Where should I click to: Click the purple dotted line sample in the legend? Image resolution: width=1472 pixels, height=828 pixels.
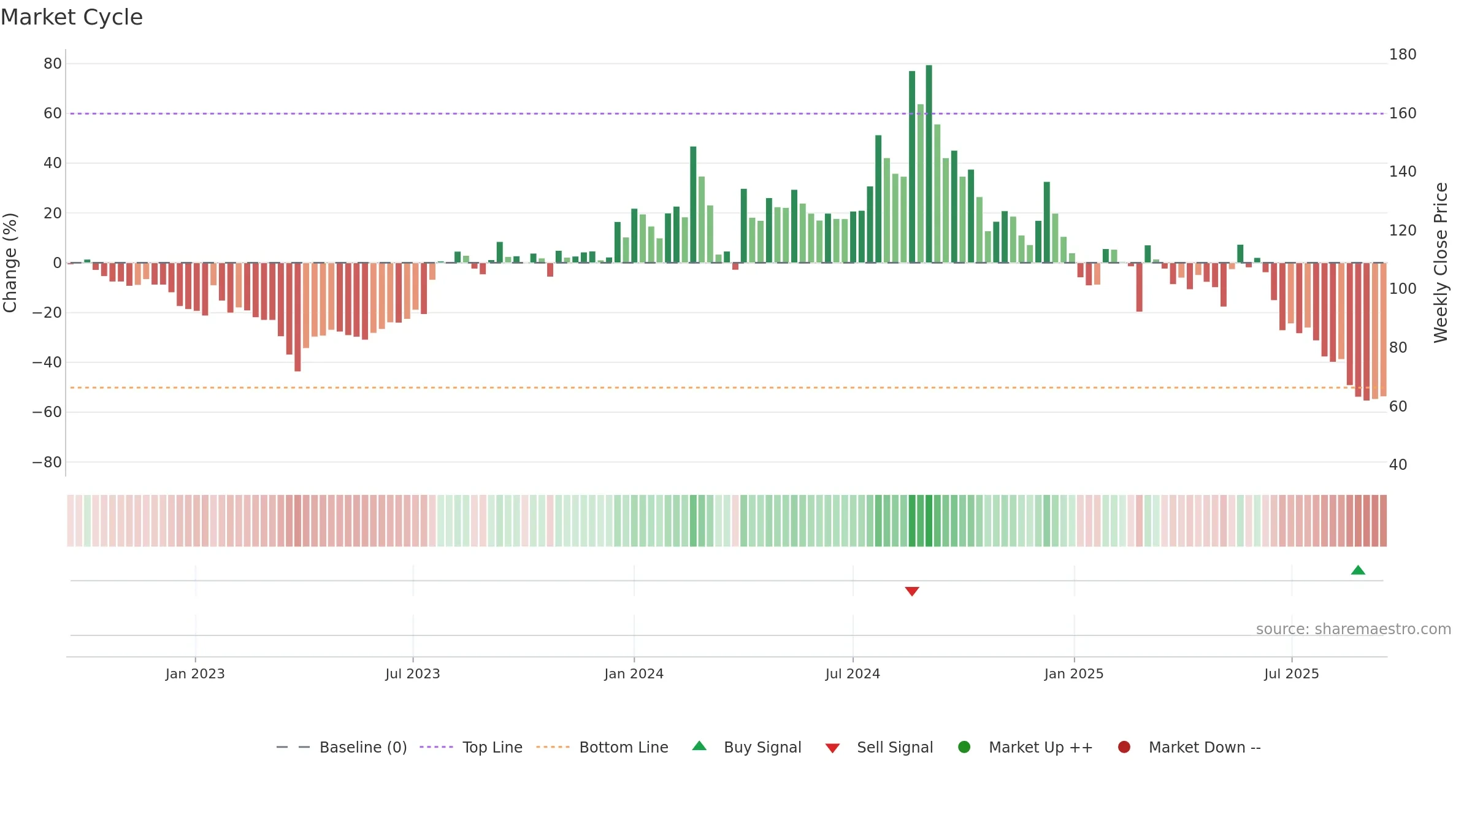[x=436, y=747]
